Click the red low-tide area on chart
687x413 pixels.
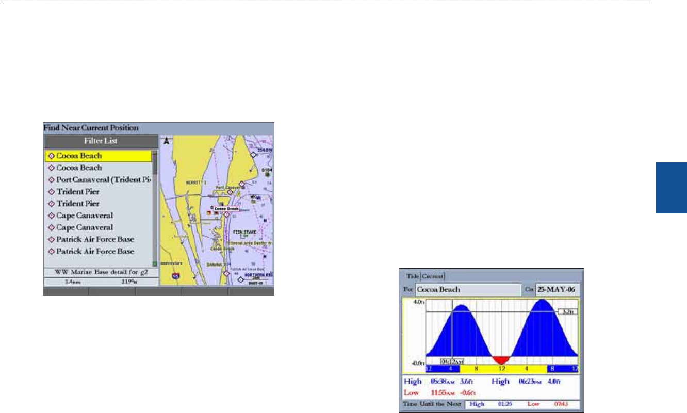501,360
